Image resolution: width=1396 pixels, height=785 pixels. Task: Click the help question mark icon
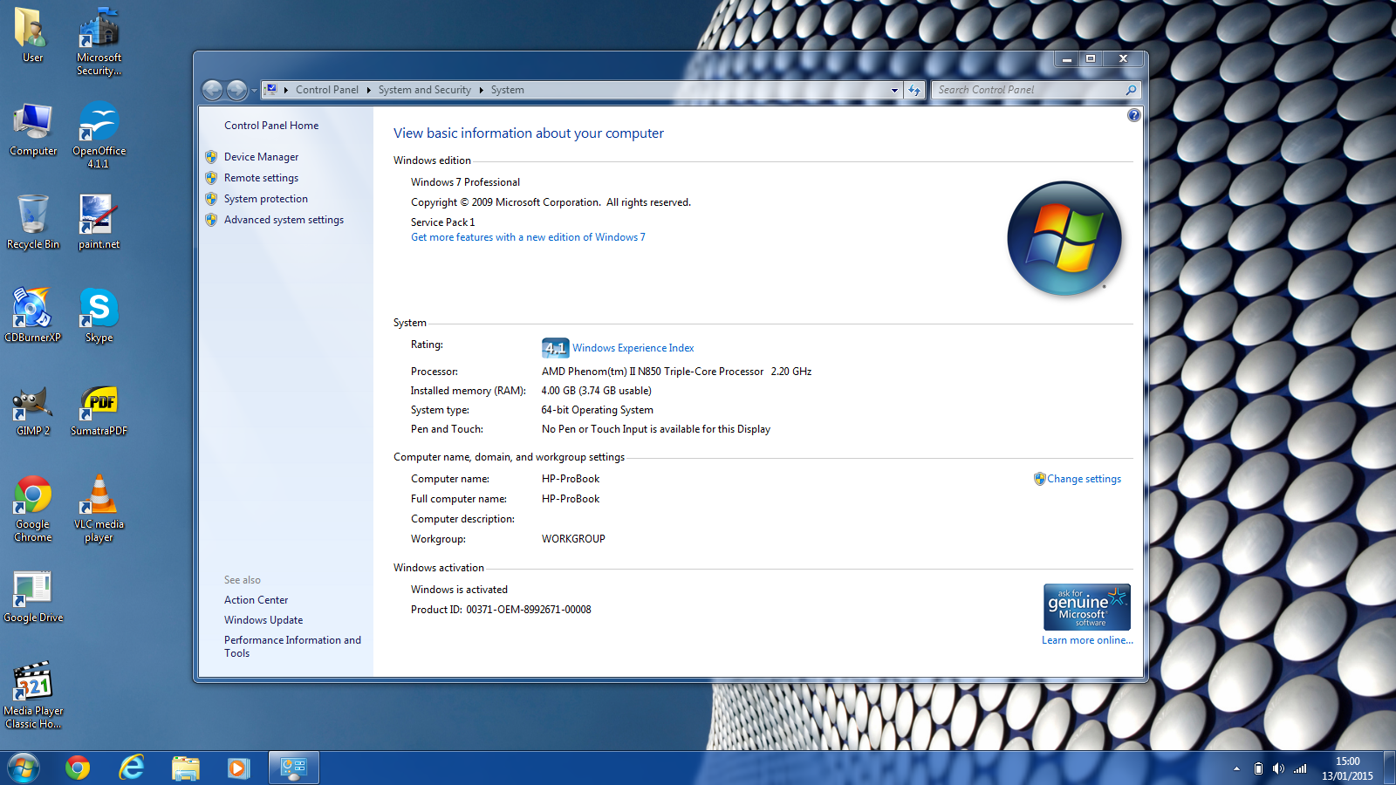1133,115
